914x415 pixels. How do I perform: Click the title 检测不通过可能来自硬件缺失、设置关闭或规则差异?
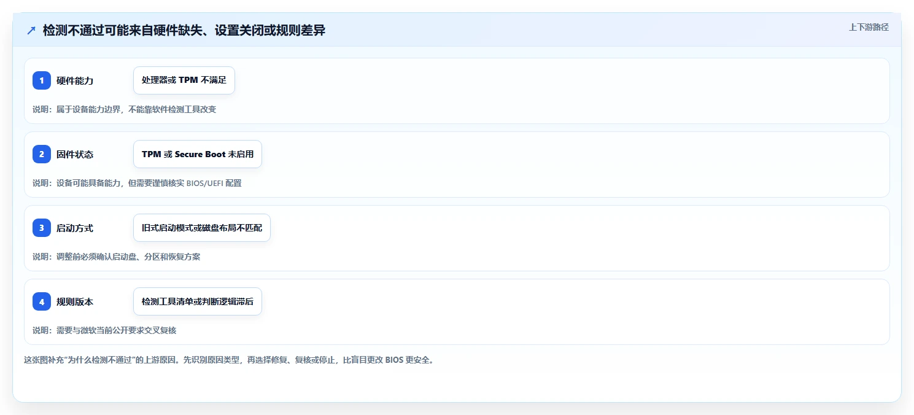(x=184, y=31)
